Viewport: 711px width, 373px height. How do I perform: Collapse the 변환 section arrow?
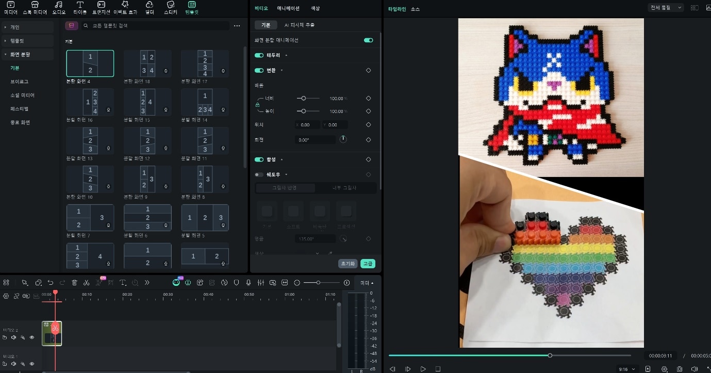pos(282,70)
